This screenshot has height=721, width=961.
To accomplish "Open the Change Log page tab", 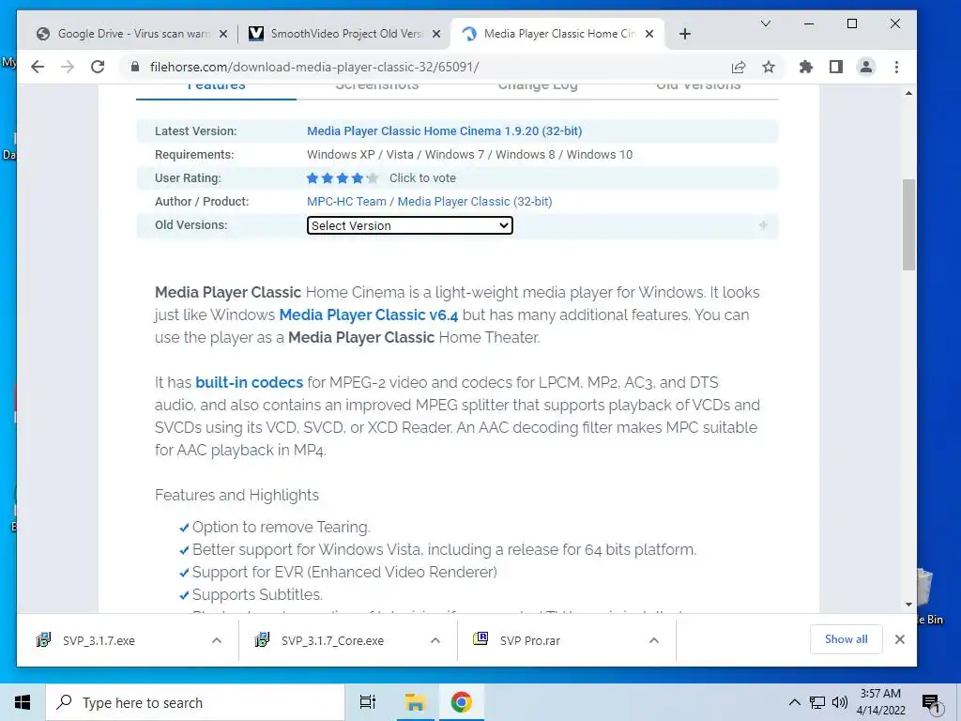I will pyautogui.click(x=538, y=87).
